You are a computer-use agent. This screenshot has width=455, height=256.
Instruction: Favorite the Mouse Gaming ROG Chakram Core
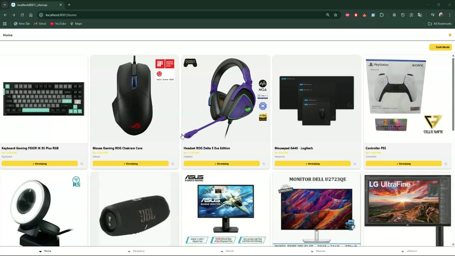173,164
